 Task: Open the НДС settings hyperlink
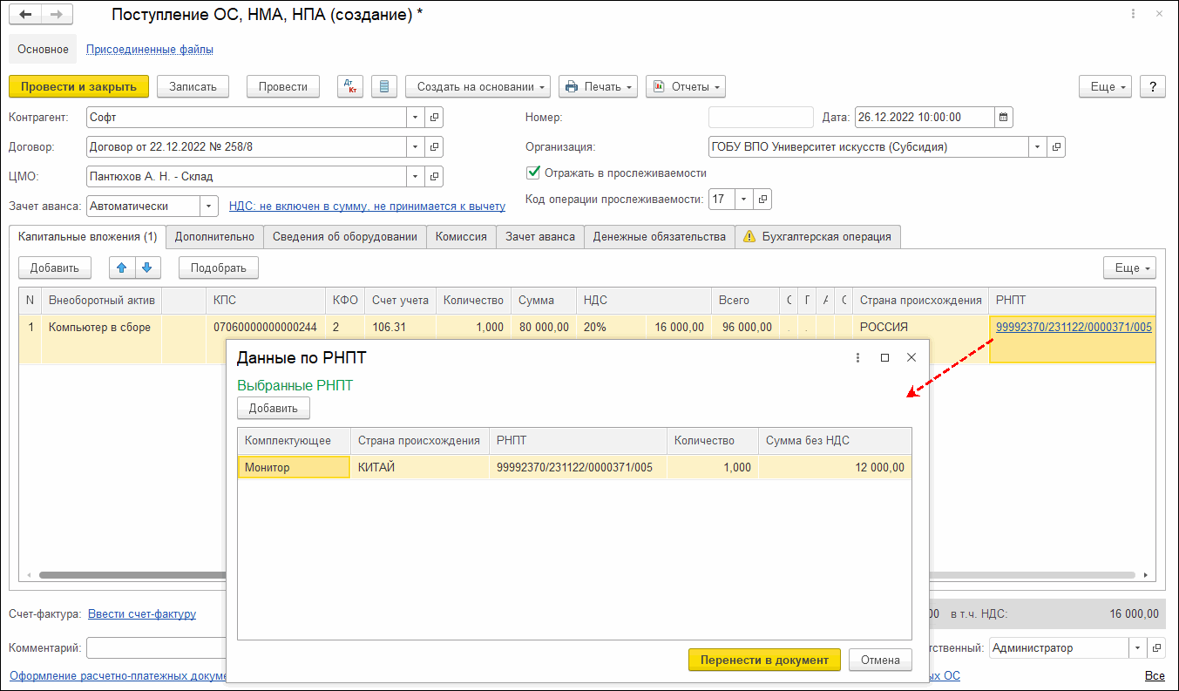click(x=367, y=206)
